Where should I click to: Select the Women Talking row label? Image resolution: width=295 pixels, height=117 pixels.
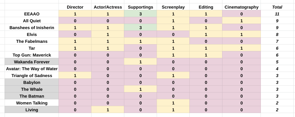coord(32,103)
